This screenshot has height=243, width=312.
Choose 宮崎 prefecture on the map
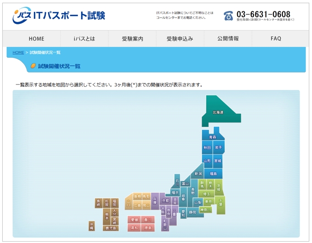point(115,221)
